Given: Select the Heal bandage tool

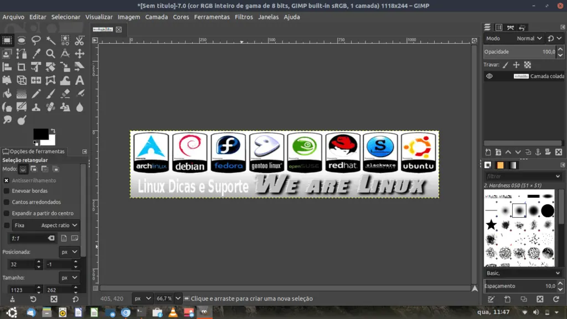Looking at the screenshot, I should coord(50,107).
